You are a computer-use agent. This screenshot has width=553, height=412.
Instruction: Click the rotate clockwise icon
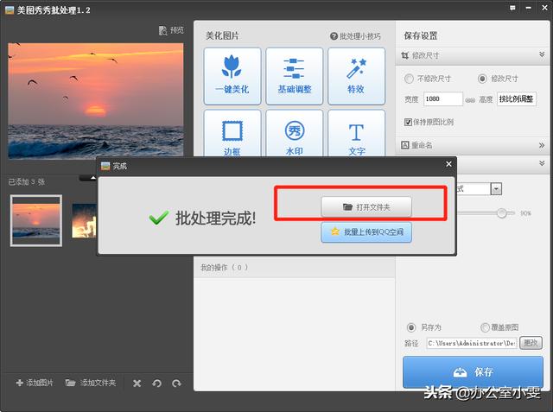click(x=176, y=383)
